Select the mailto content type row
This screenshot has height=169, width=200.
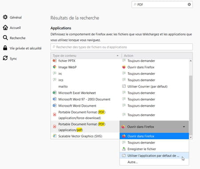pos(120,86)
